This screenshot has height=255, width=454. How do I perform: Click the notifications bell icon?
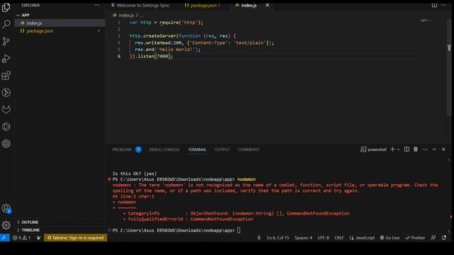444,238
